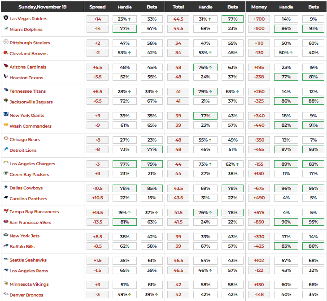Click the Tennessee Titans logo icon
Screen dimensions: 327x301
pyautogui.click(x=6, y=90)
